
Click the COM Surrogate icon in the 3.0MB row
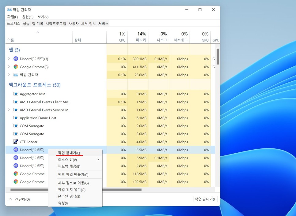[16, 134]
